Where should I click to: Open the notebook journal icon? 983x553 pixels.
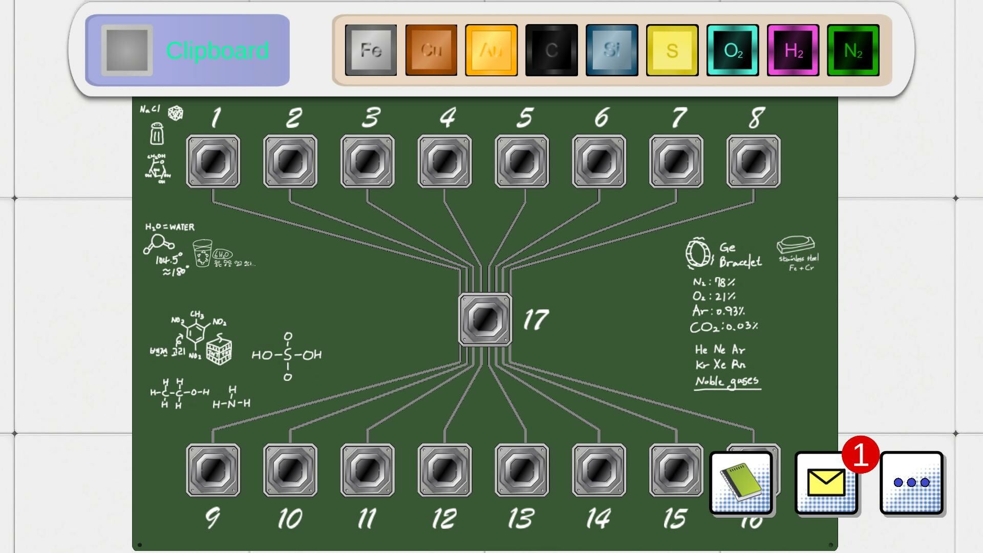pyautogui.click(x=741, y=483)
